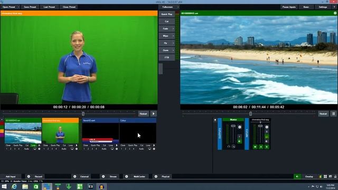
Task: Click Windows Start button
Action: pos(4,186)
